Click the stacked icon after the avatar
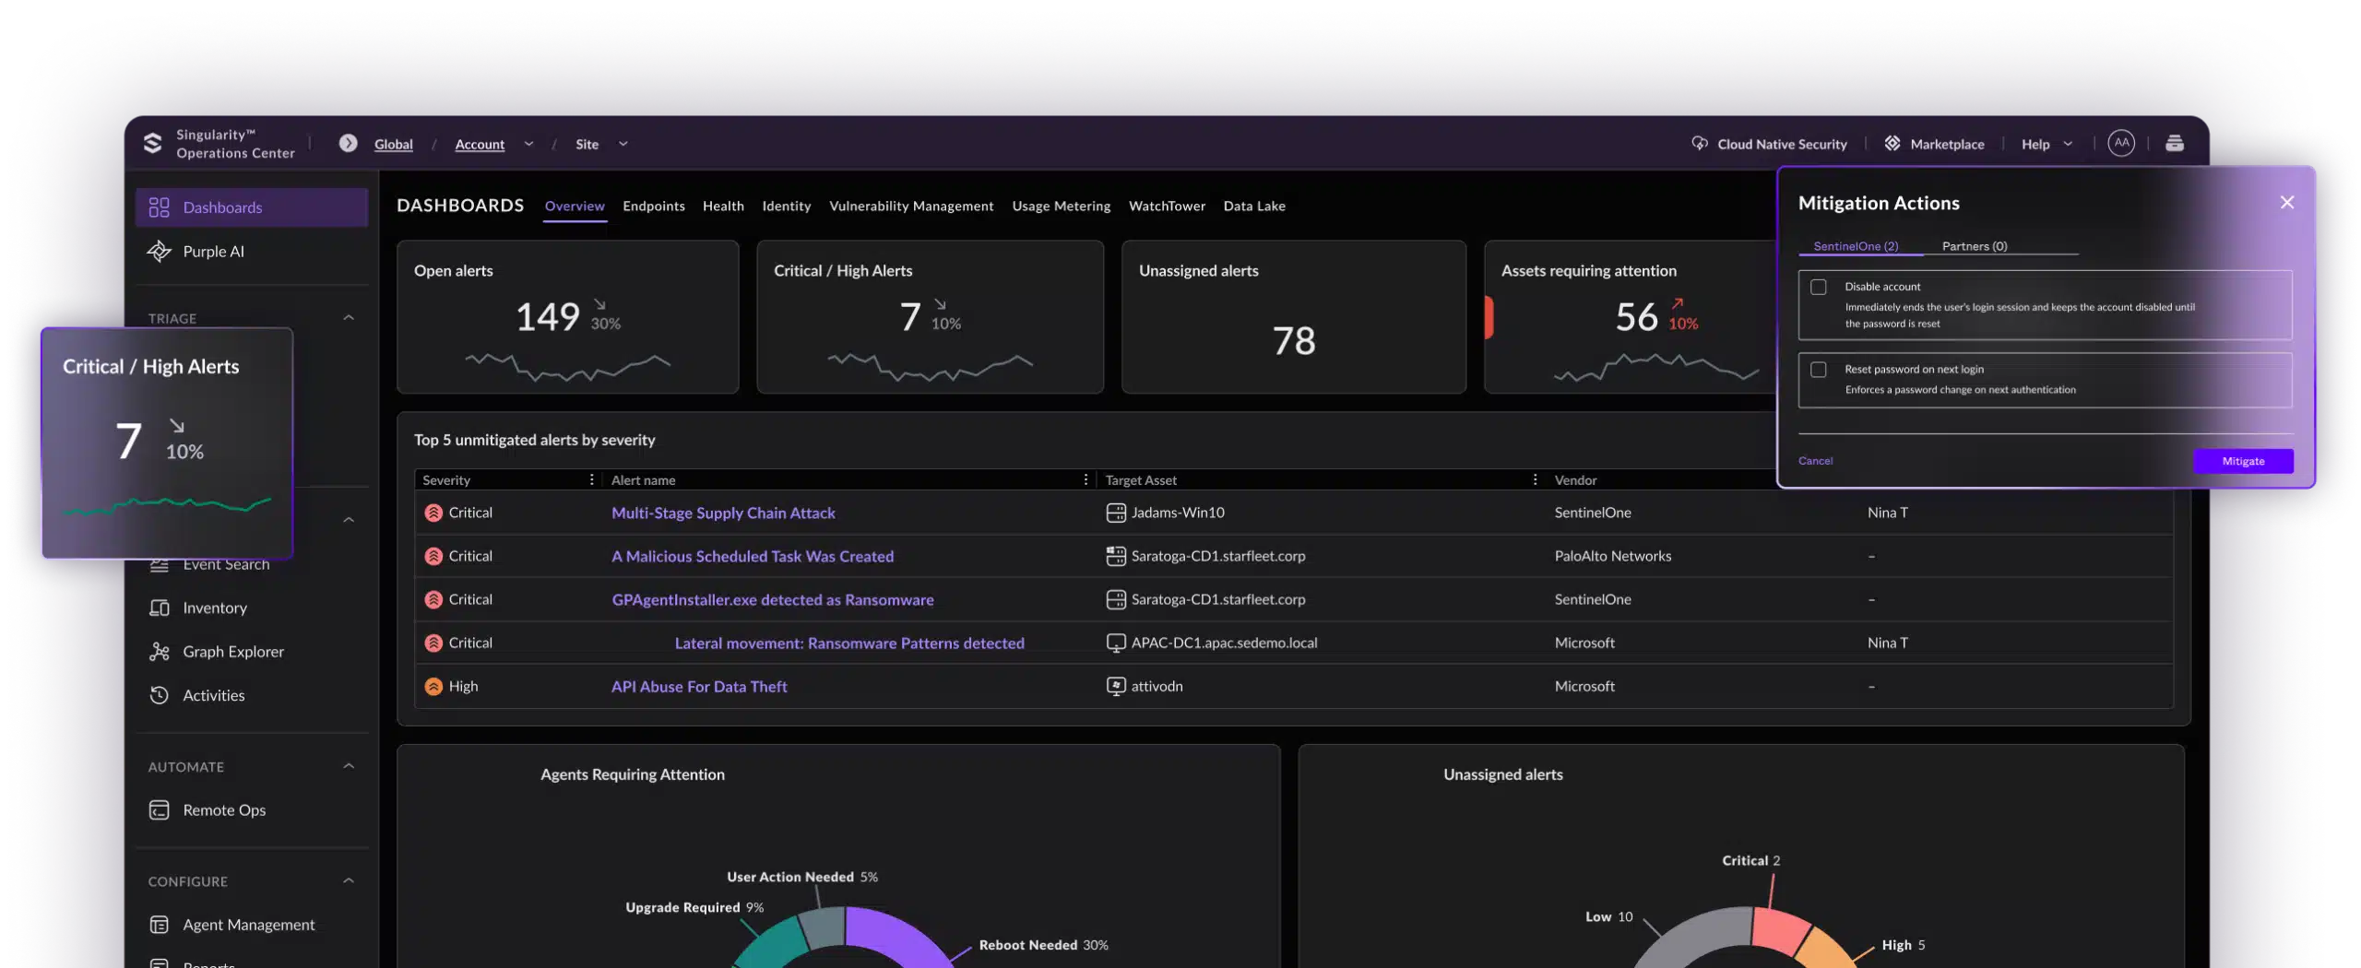The width and height of the screenshot is (2361, 968). pyautogui.click(x=2175, y=143)
